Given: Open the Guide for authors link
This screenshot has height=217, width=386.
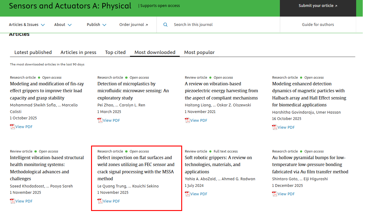Looking at the screenshot, I should [318, 25].
